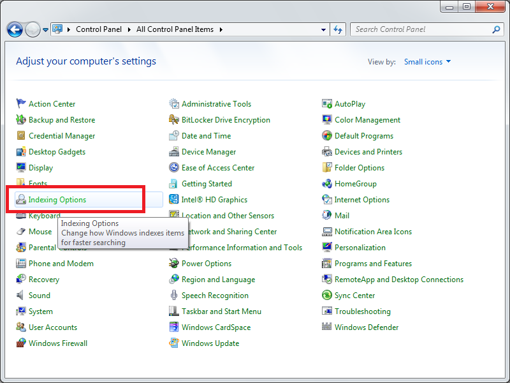Screen dimensions: 510x383
Task: Expand the arrow after All Control Panel Items
Action: pyautogui.click(x=221, y=29)
